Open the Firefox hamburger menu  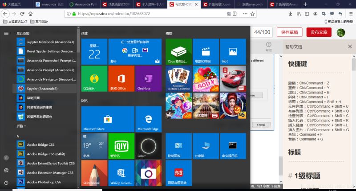pyautogui.click(x=351, y=14)
